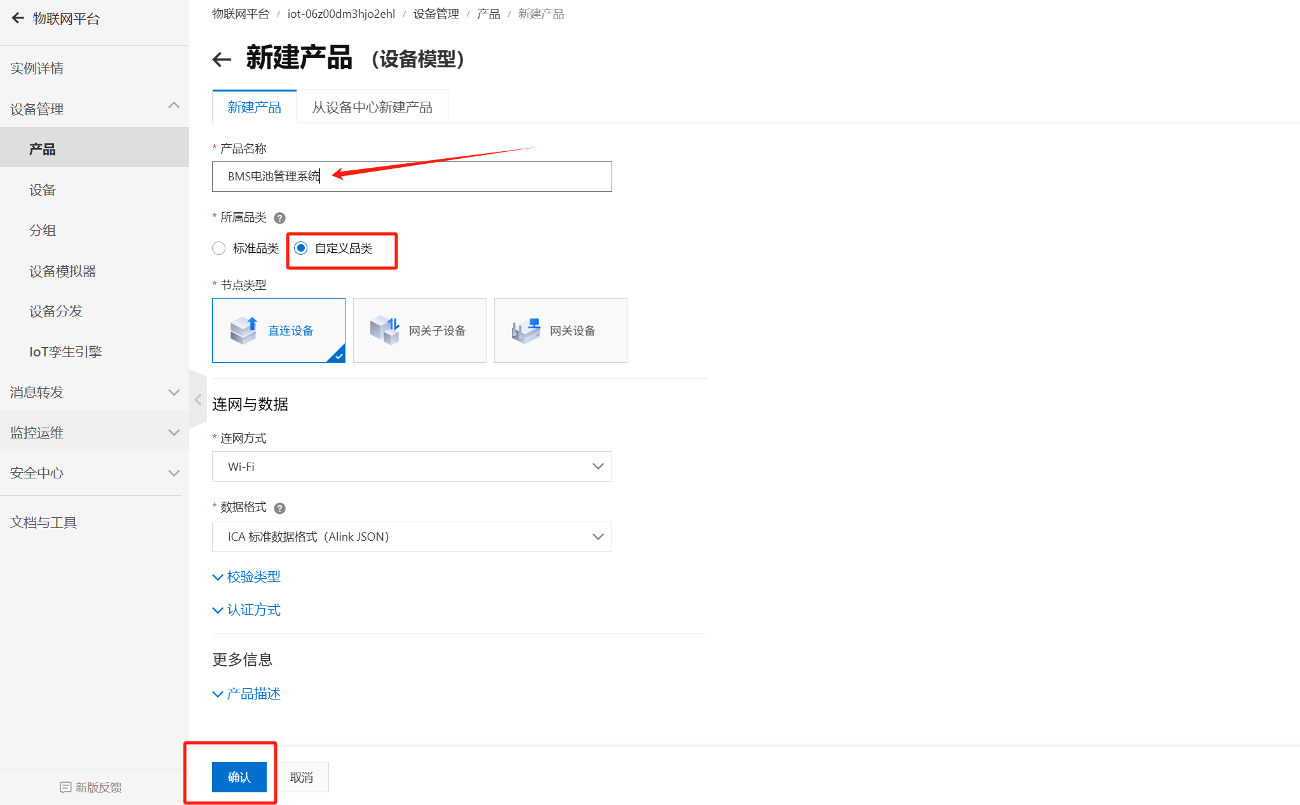Viewport: 1300px width, 805px height.
Task: Click the 取消 button
Action: pos(301,777)
